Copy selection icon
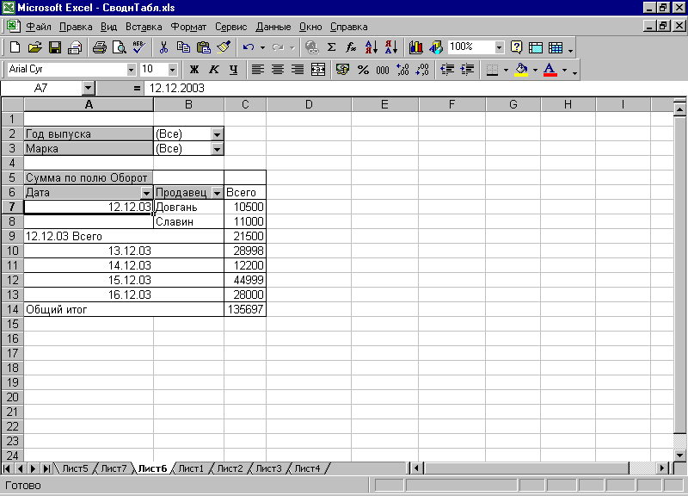The height and width of the screenshot is (496, 688). [183, 47]
